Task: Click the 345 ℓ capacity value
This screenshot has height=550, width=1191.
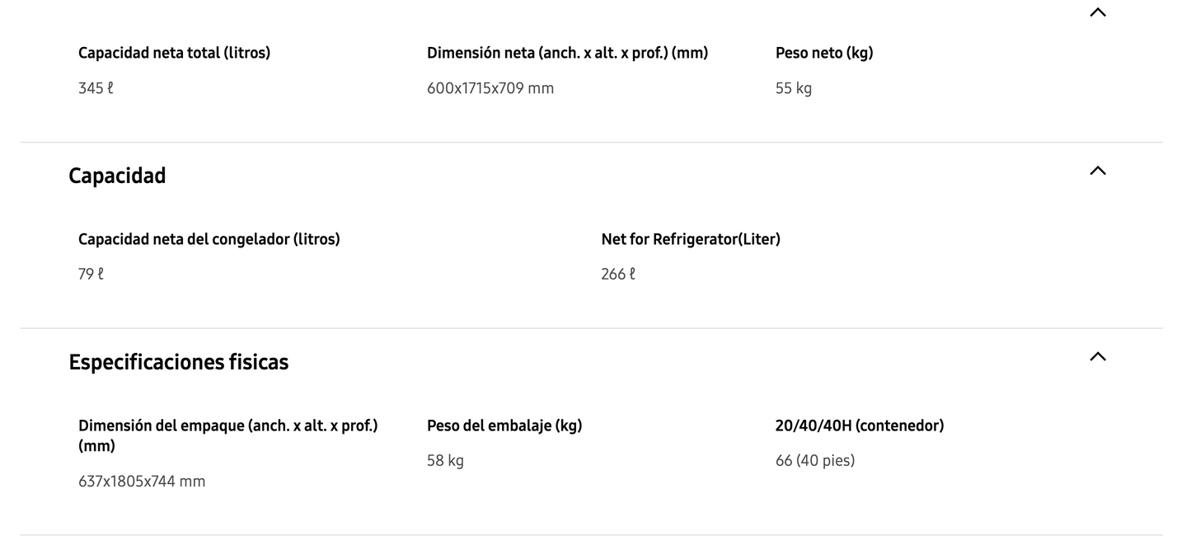Action: pos(96,88)
